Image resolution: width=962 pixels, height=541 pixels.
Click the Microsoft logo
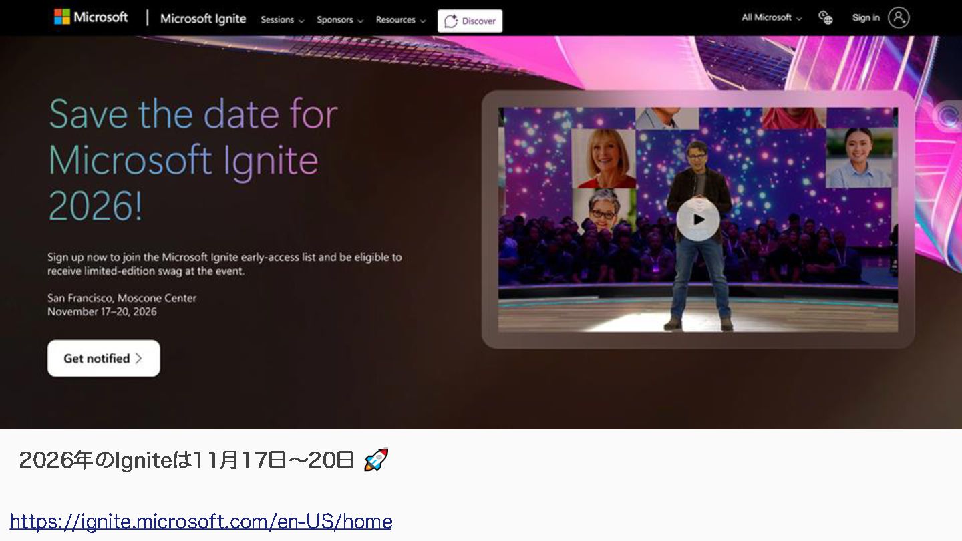[91, 17]
